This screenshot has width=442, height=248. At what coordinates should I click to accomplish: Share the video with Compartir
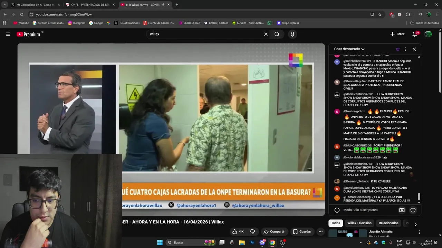tap(274, 231)
